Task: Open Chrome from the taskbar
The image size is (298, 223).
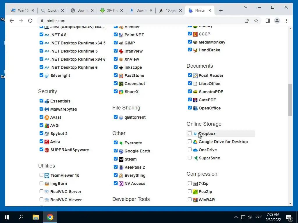Action: [x=50, y=217]
